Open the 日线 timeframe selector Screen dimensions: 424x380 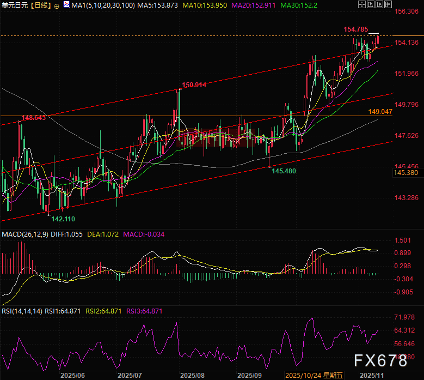(x=41, y=5)
